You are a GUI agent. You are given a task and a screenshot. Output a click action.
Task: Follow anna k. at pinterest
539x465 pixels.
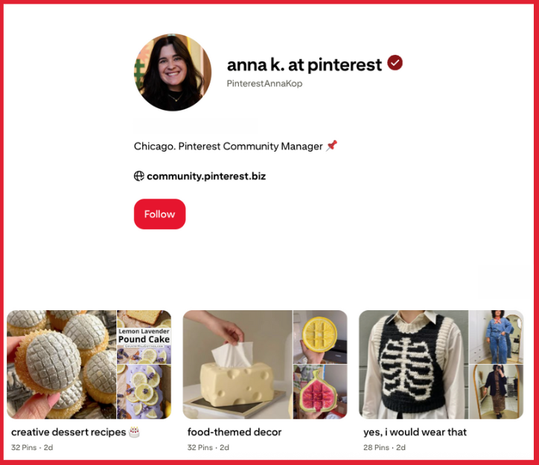(x=159, y=214)
